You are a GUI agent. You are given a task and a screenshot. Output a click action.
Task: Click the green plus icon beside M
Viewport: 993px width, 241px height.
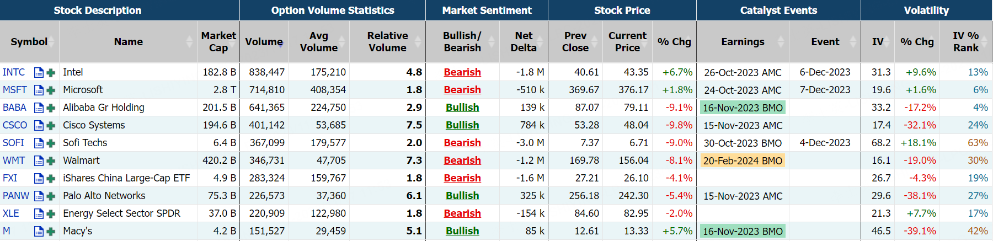pyautogui.click(x=51, y=232)
